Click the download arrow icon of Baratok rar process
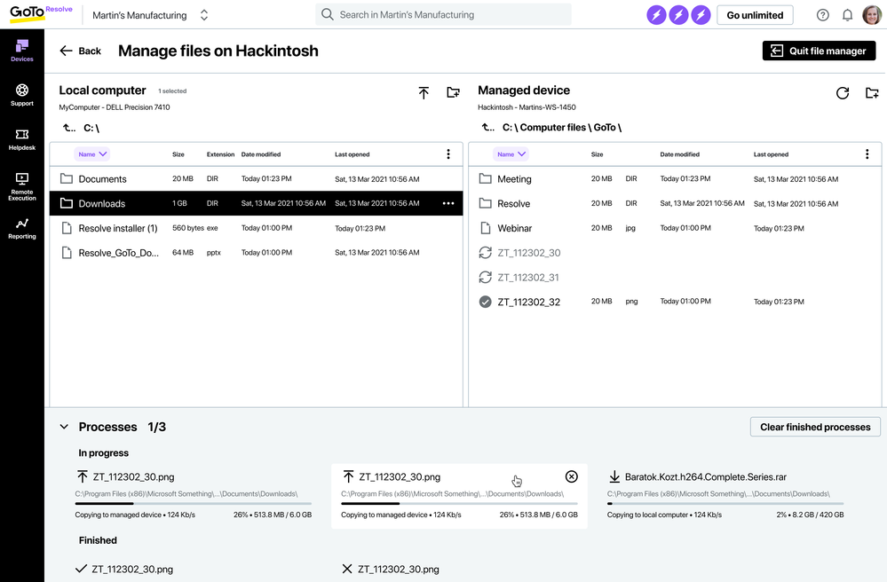Screen dimensions: 887x582 coord(614,477)
